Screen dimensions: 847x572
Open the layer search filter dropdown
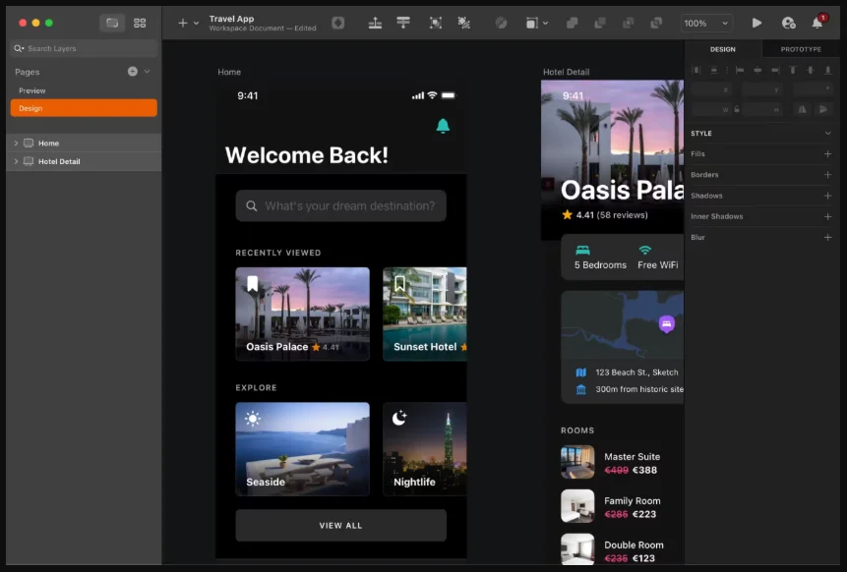click(19, 48)
